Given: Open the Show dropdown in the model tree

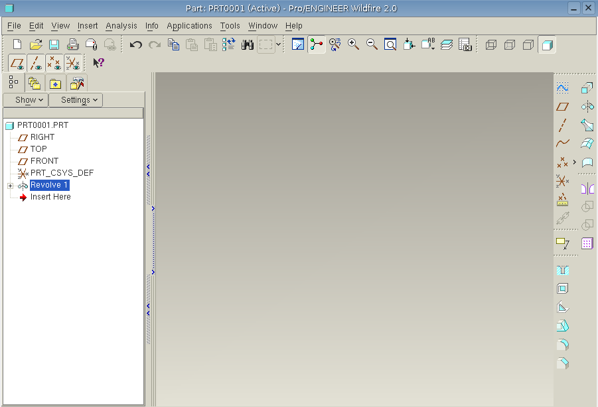Looking at the screenshot, I should [x=26, y=100].
